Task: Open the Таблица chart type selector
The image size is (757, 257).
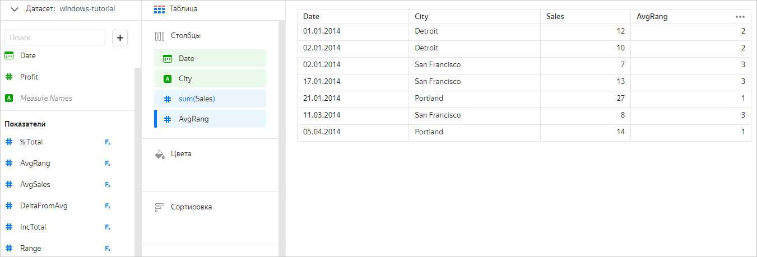Action: point(175,9)
